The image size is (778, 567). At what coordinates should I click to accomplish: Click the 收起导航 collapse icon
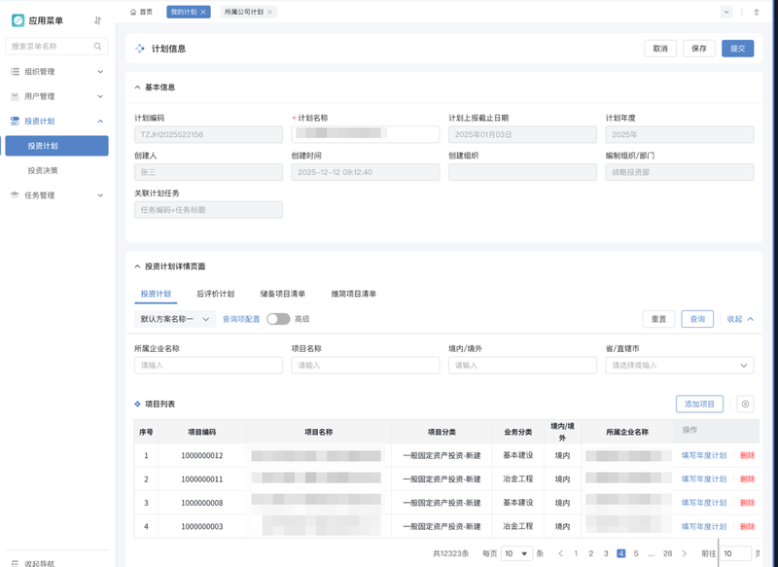[x=15, y=563]
